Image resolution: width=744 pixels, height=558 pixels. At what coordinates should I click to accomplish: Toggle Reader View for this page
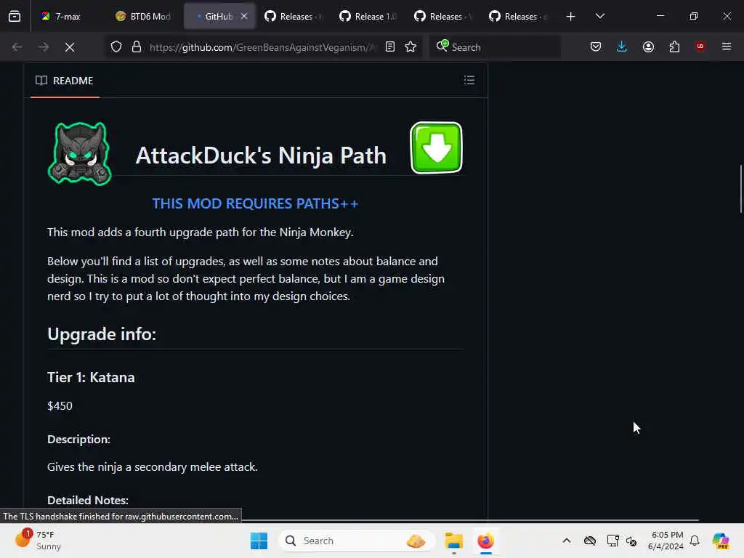click(x=390, y=47)
